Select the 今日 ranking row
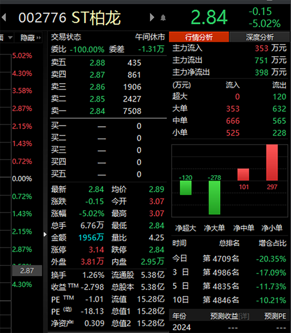This screenshot has height=333, width=291. click(229, 259)
